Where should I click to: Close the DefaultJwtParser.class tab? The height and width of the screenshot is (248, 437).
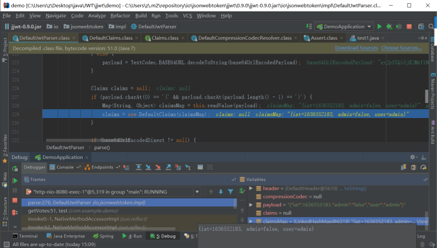(74, 38)
